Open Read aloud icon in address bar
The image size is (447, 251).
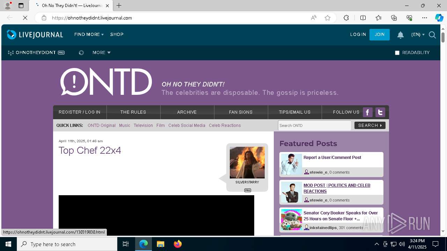click(x=314, y=18)
